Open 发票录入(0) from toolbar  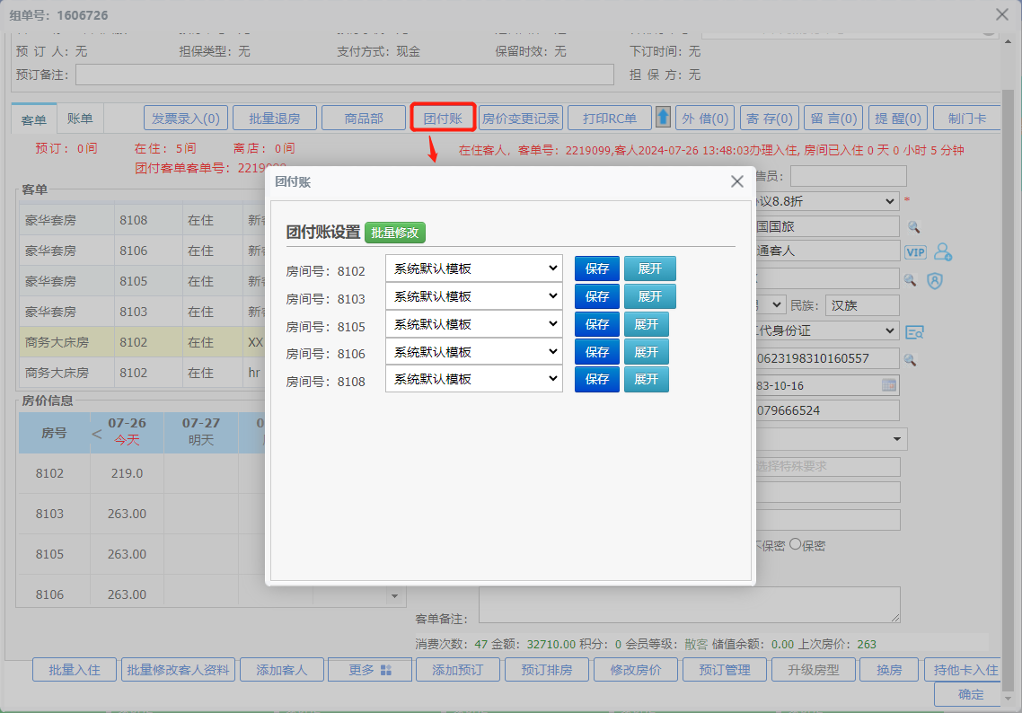pyautogui.click(x=186, y=118)
